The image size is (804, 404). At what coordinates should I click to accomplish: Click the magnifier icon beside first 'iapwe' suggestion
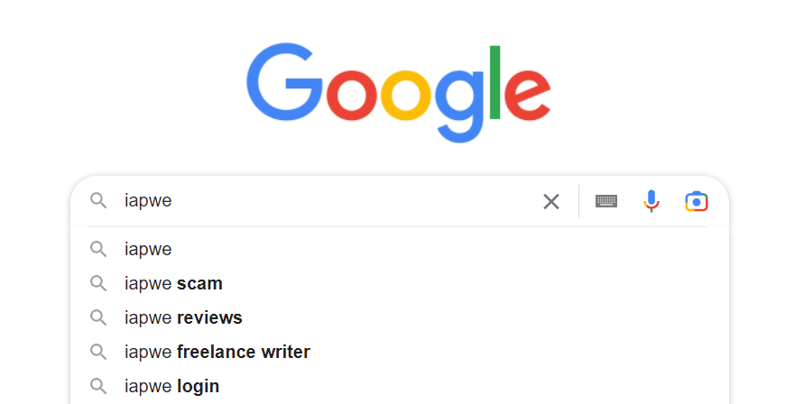pyautogui.click(x=98, y=249)
